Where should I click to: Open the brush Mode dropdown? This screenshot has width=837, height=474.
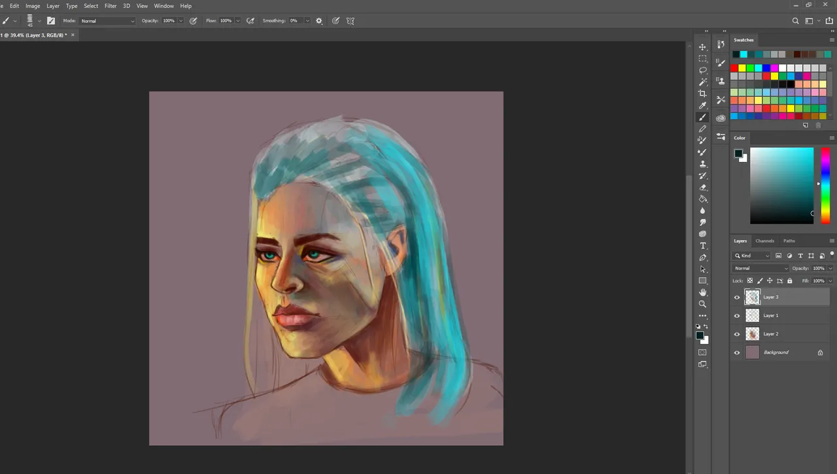point(108,21)
